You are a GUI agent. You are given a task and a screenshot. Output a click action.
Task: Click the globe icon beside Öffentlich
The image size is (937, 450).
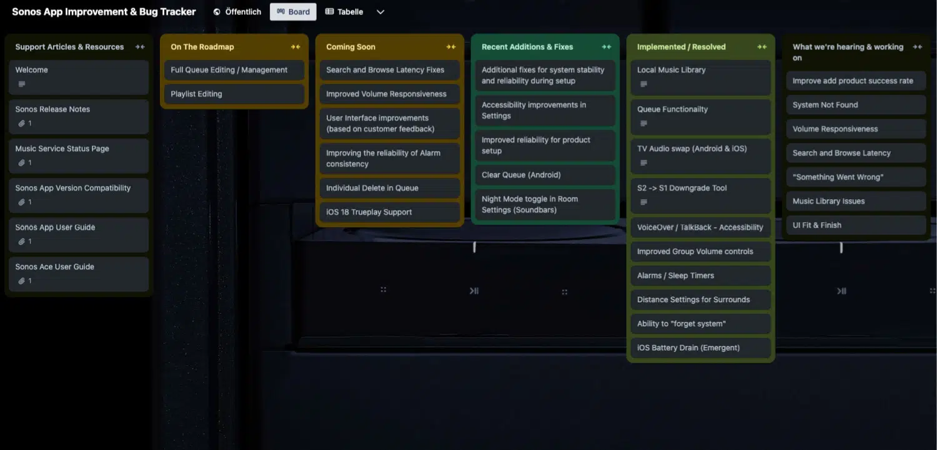(217, 12)
